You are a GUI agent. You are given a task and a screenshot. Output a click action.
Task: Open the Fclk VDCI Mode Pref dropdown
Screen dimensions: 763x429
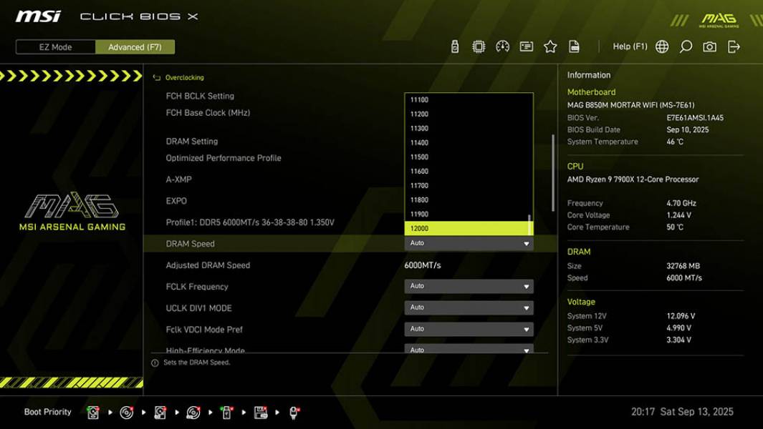point(469,329)
